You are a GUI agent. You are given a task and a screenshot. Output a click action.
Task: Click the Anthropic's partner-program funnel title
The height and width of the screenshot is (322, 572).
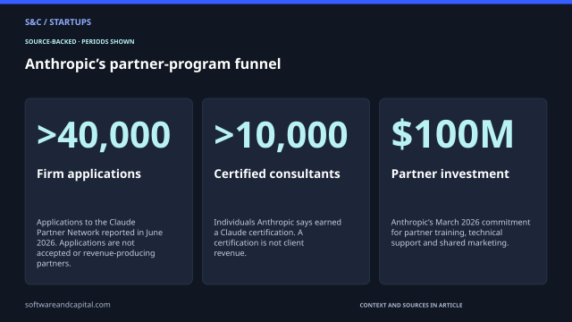153,64
